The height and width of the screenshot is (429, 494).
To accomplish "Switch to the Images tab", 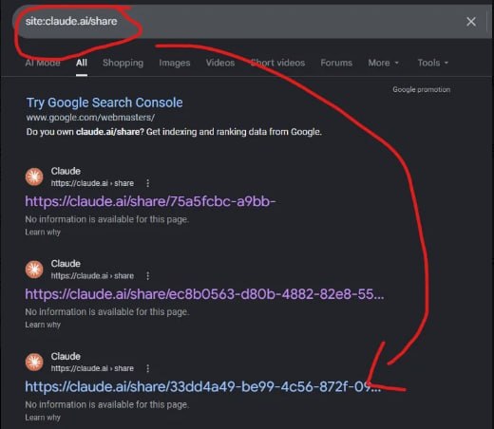I will tap(175, 63).
